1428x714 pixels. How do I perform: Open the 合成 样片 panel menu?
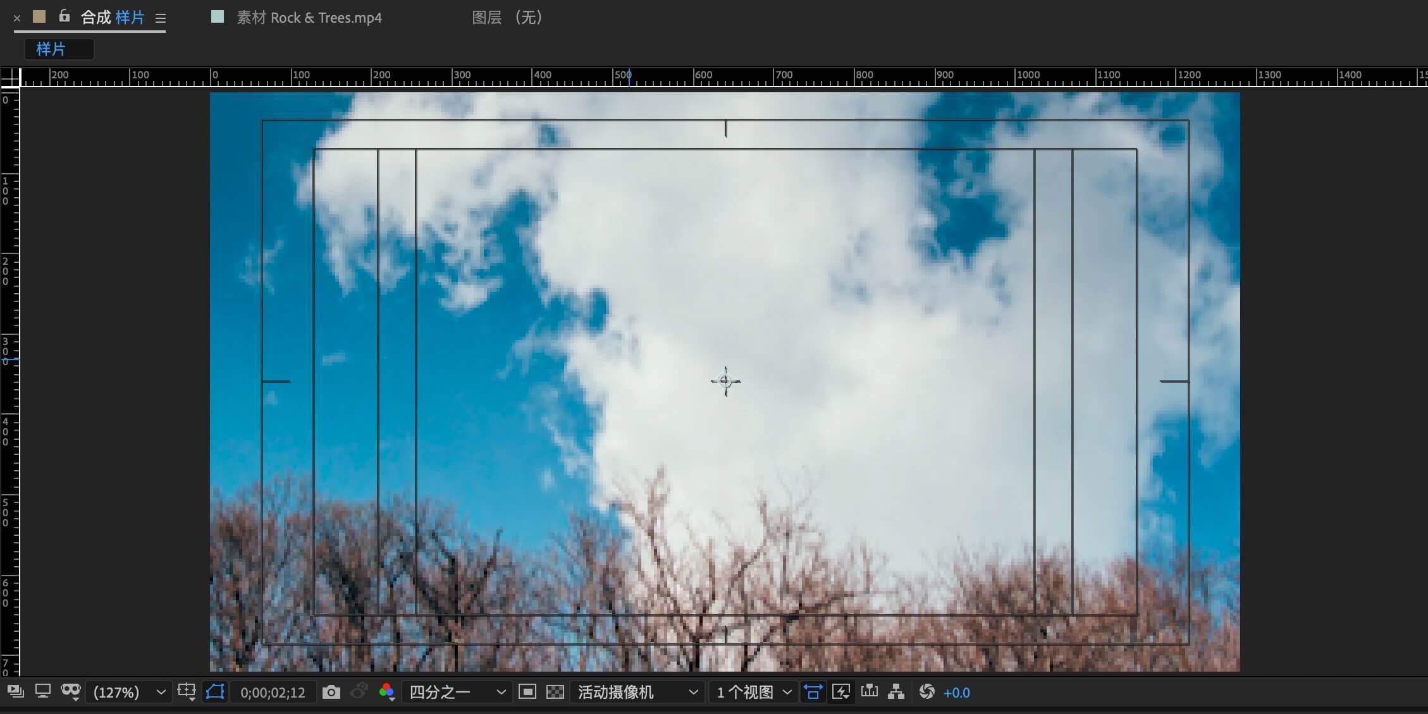tap(161, 18)
